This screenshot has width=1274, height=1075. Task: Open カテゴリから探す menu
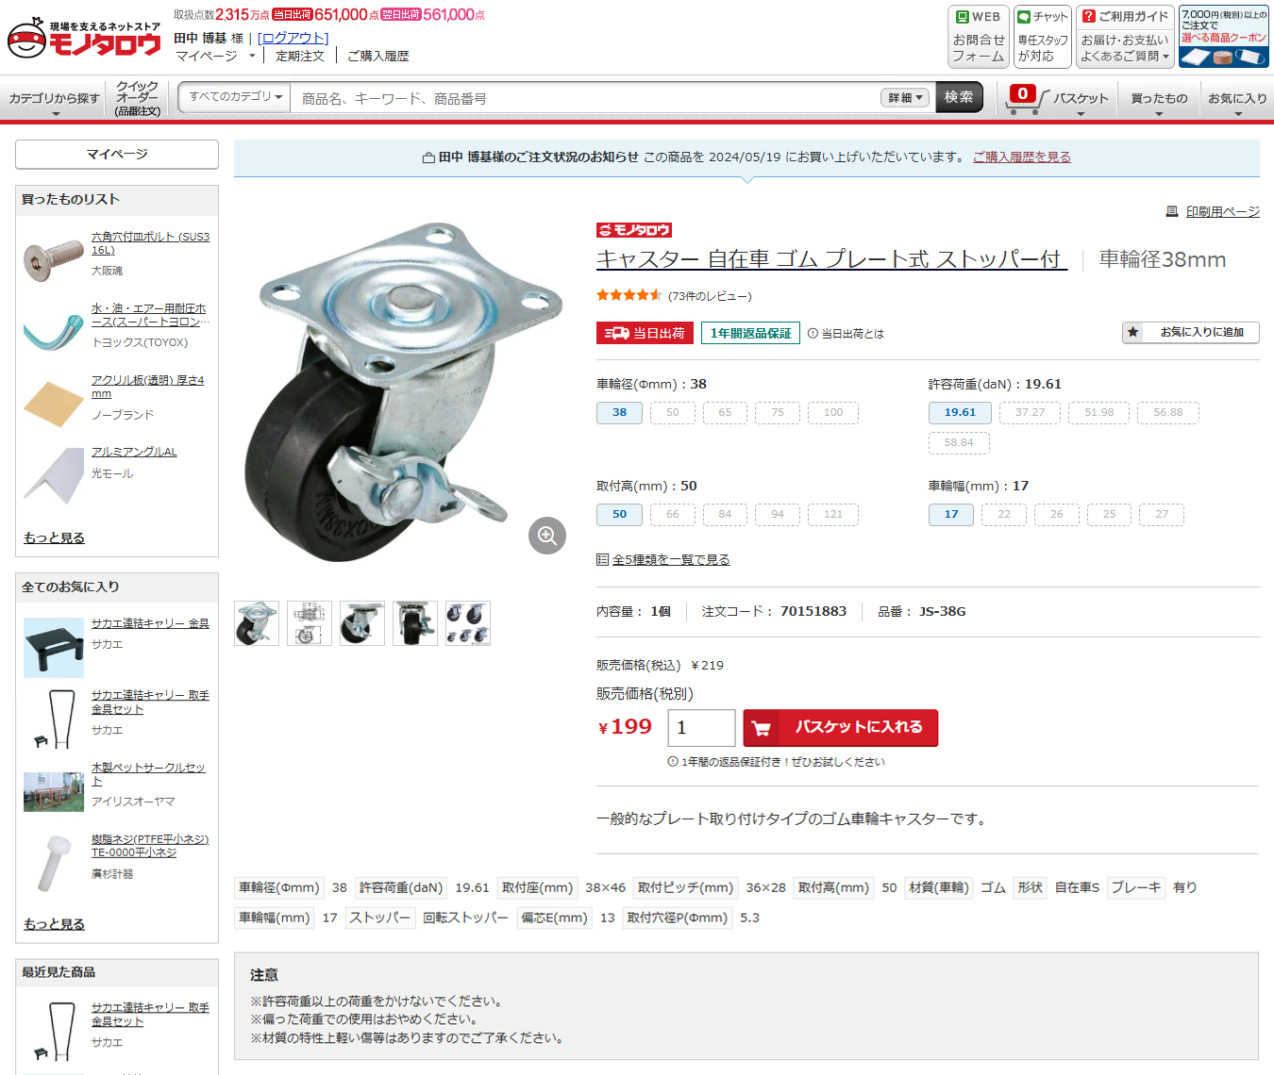pyautogui.click(x=55, y=99)
